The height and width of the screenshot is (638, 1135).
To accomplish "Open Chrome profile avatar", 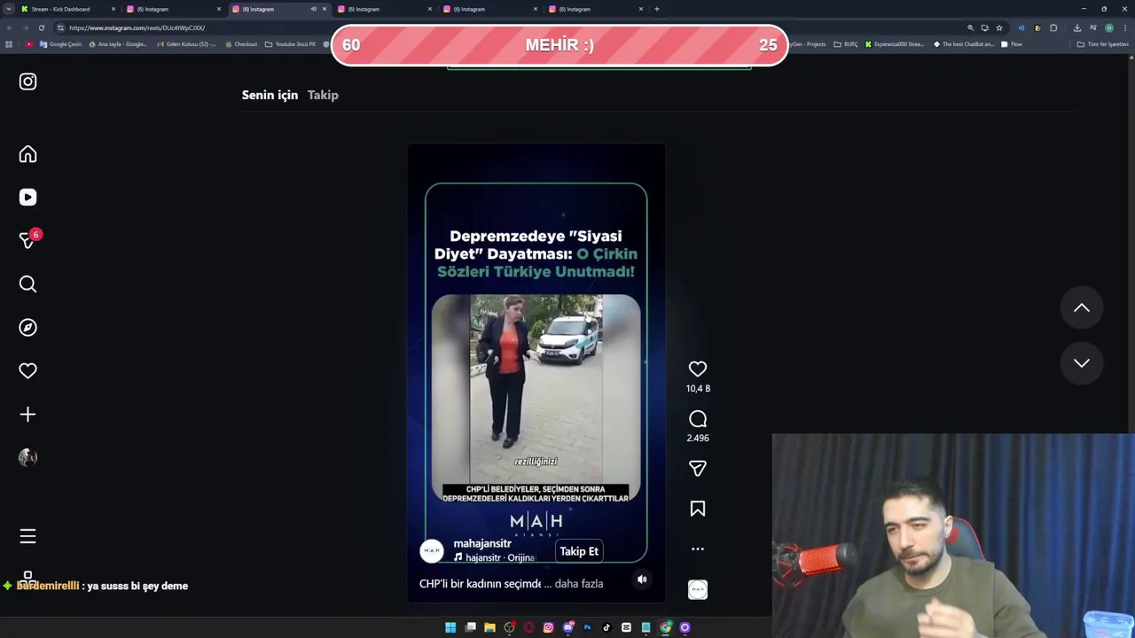I will [x=1109, y=27].
